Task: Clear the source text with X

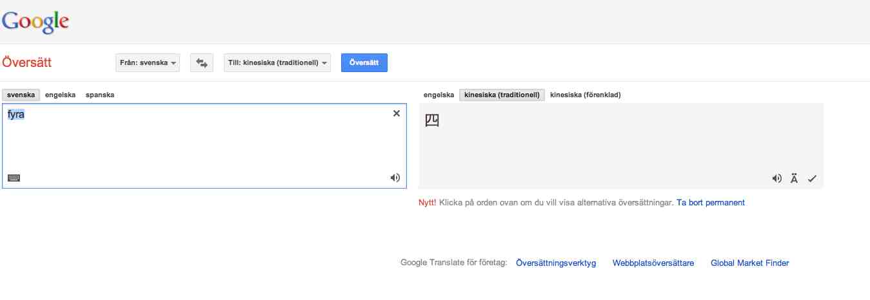Action: coord(397,113)
